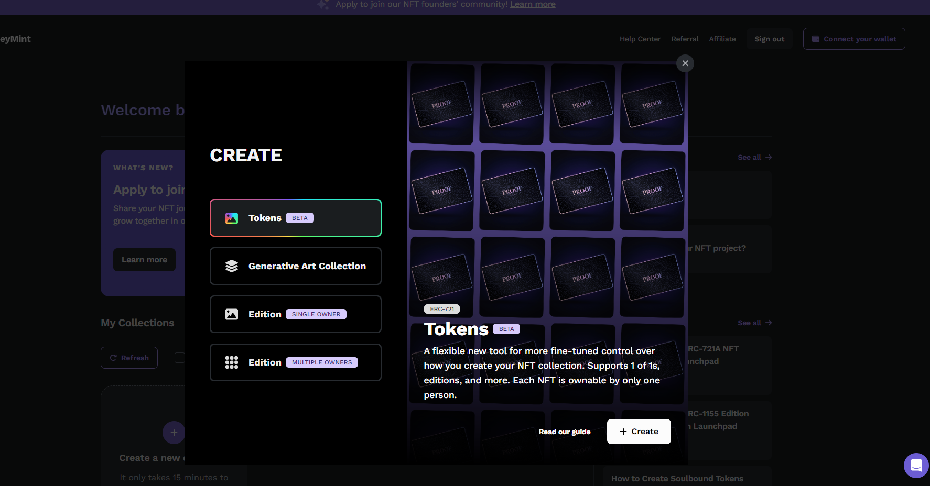Click the Sign out button
This screenshot has height=486, width=930.
coord(769,39)
